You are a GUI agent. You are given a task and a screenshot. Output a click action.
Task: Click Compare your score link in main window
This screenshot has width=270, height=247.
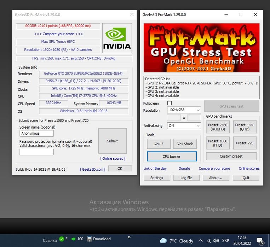coord(214,169)
